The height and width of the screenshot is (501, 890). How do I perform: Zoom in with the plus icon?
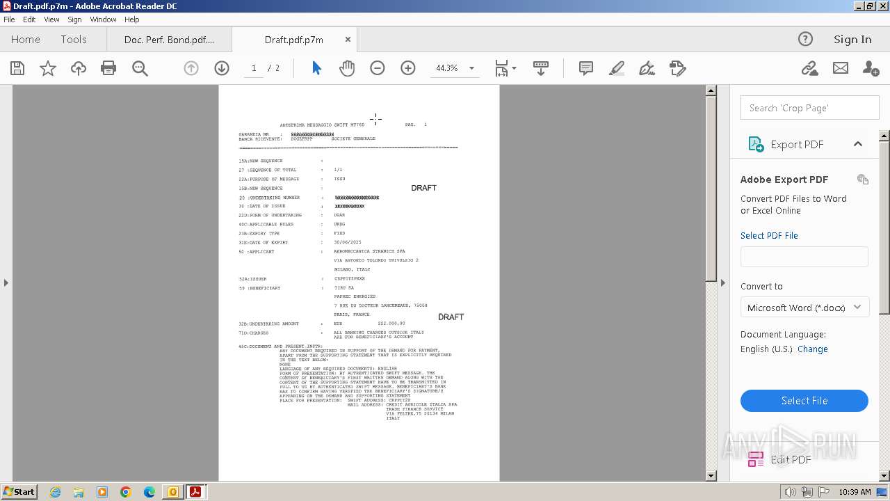click(408, 68)
